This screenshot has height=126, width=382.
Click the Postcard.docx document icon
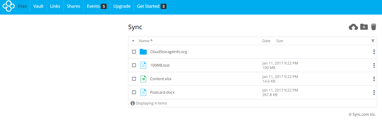pyautogui.click(x=143, y=92)
